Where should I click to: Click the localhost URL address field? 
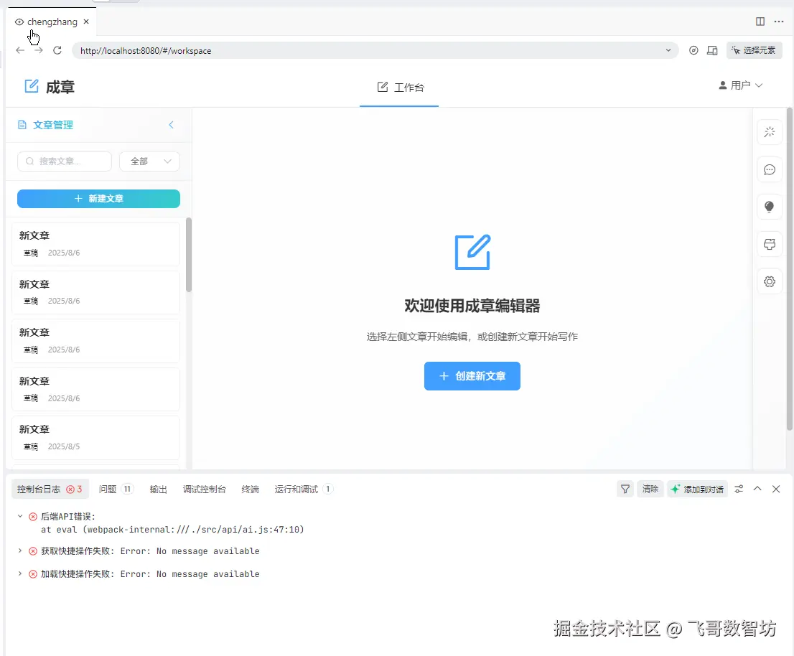coord(375,51)
